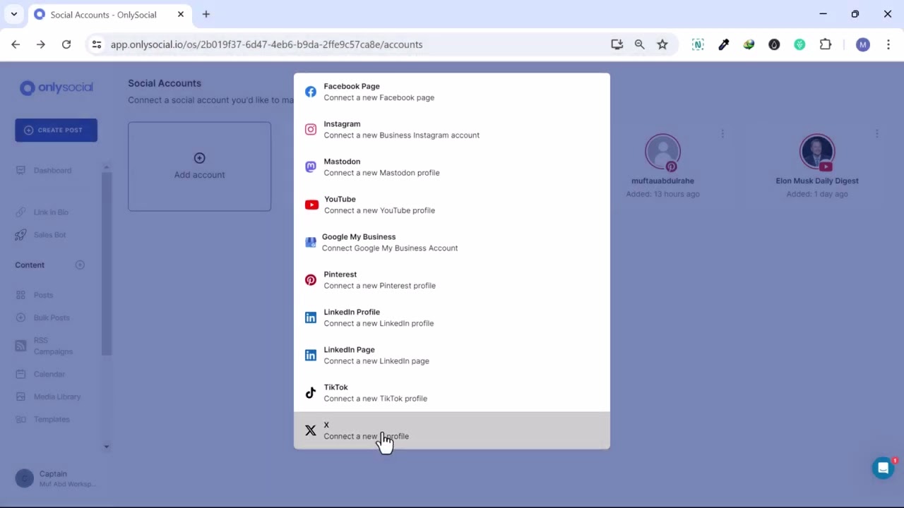Click the X logo icon

311,430
